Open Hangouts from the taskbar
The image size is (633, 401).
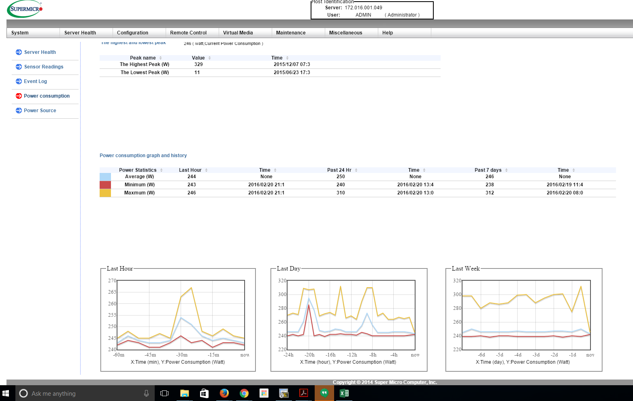pos(324,393)
